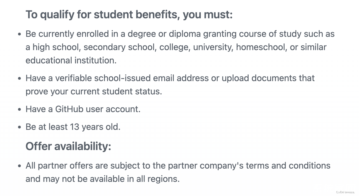
Task: Click the "Offer availability:" heading
Action: (68, 146)
